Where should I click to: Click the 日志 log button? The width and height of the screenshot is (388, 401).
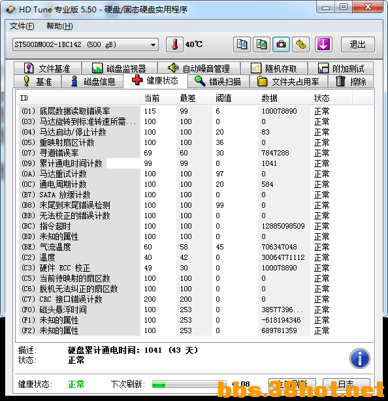(x=346, y=384)
